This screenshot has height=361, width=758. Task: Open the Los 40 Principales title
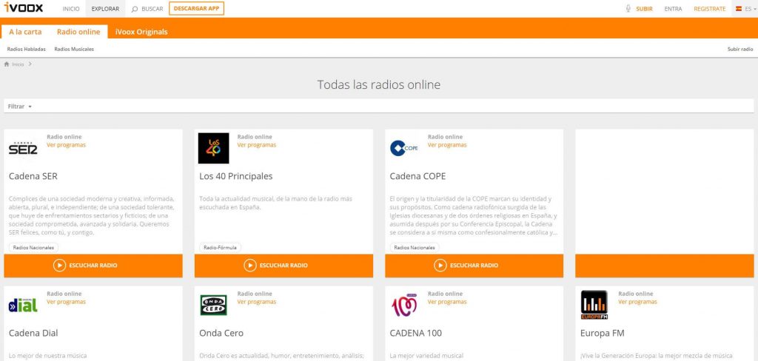[236, 176]
